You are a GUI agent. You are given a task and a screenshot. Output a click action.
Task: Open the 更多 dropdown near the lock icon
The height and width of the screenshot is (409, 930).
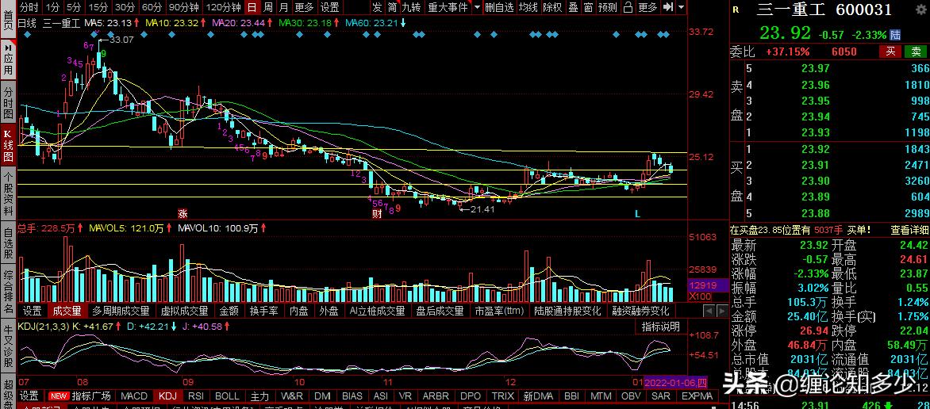coord(648,7)
